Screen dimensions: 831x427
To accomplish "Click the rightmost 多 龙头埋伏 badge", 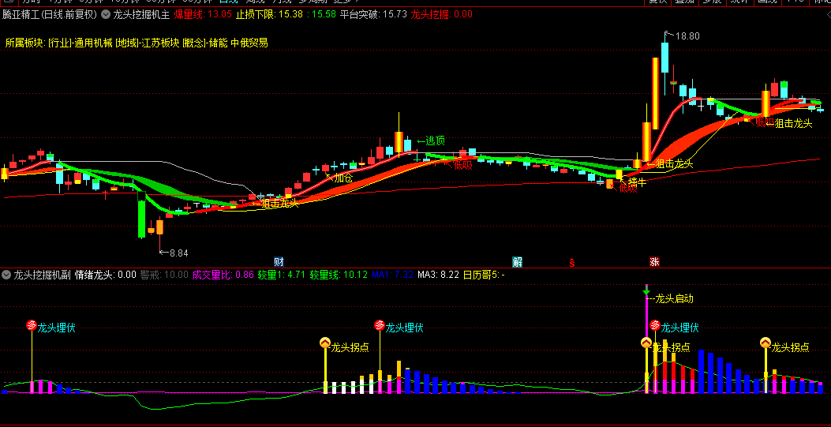I will [655, 325].
